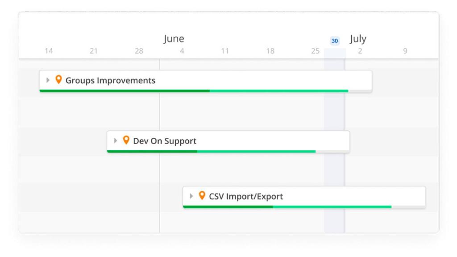Click the orange pin icon on CSV Import/Export
Viewport: 457px width, 257px height.
(202, 196)
